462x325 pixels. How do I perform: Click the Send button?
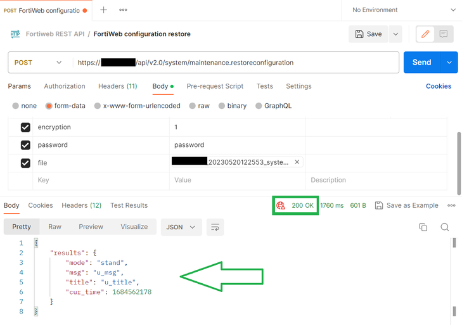click(x=422, y=63)
